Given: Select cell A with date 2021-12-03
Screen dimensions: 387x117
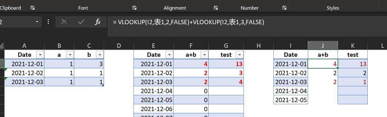Looking at the screenshot, I should (25, 82).
